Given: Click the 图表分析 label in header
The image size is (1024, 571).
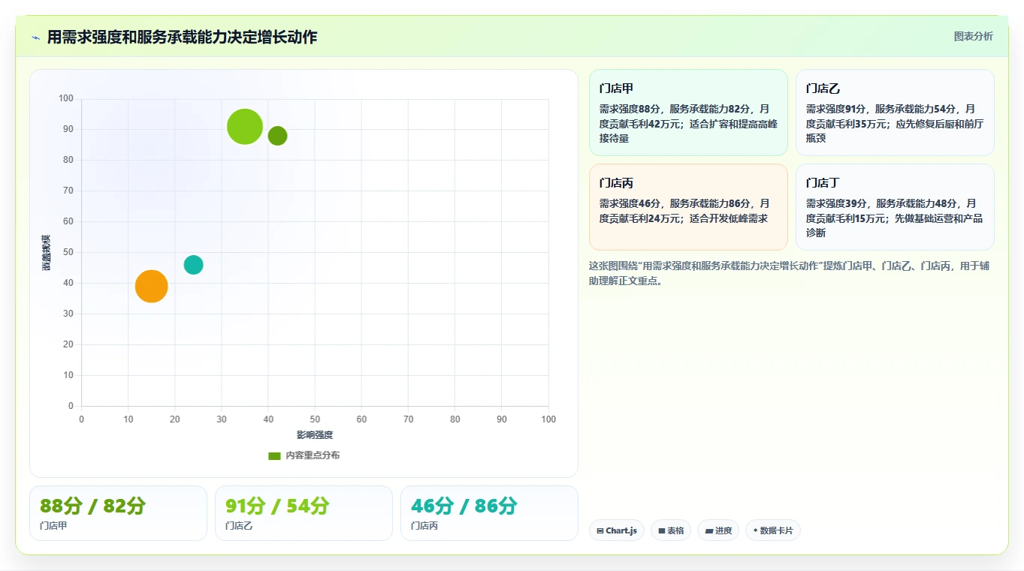Looking at the screenshot, I should [974, 36].
